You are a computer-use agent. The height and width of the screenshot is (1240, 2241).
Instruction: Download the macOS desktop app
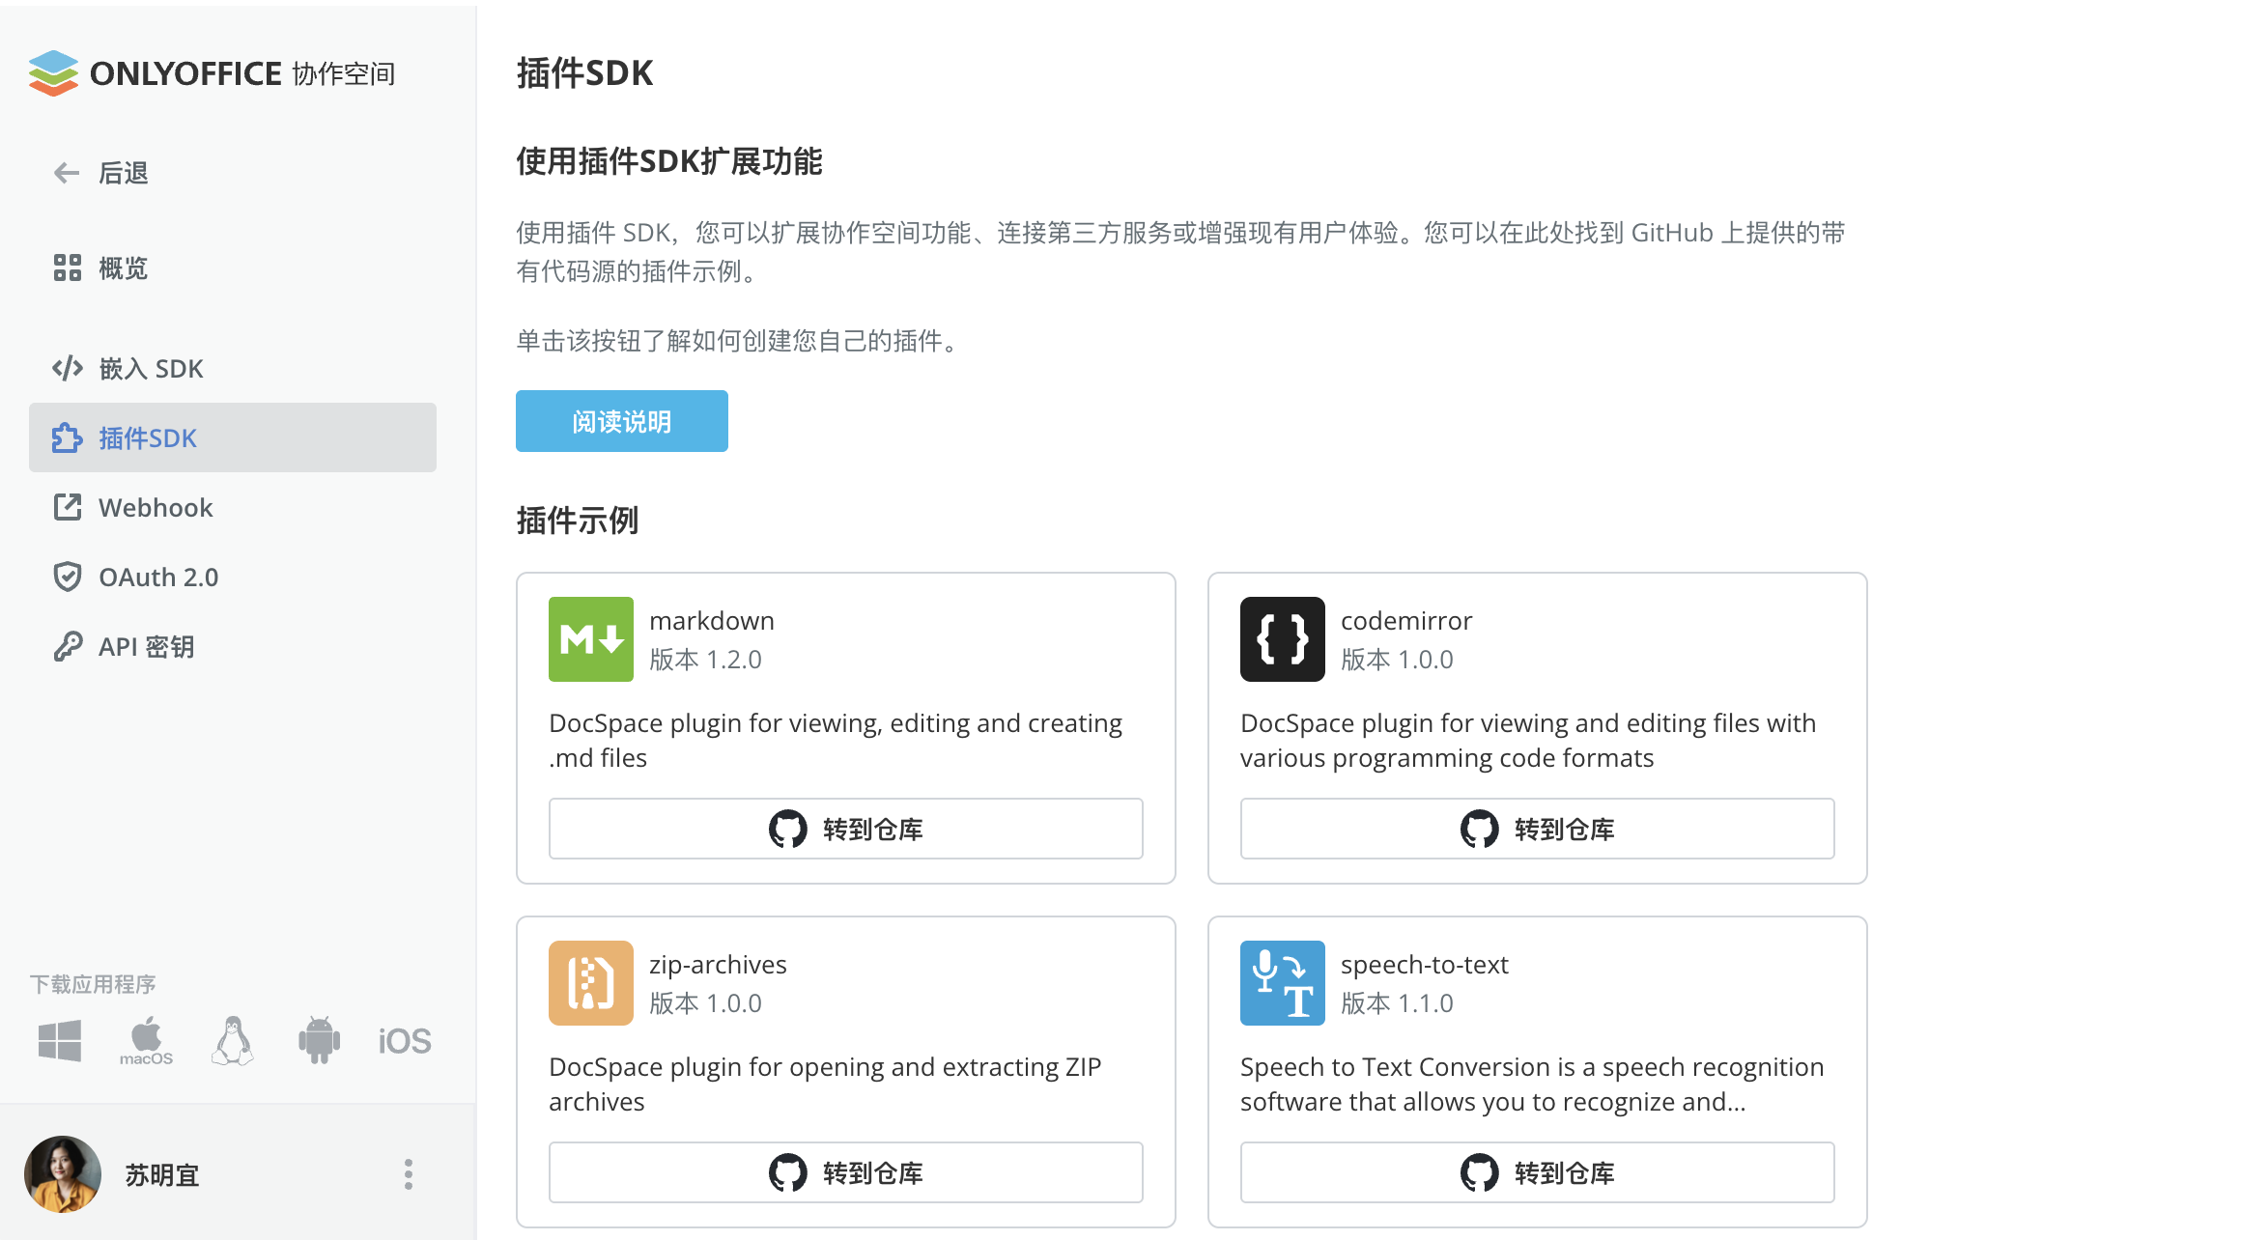click(146, 1041)
